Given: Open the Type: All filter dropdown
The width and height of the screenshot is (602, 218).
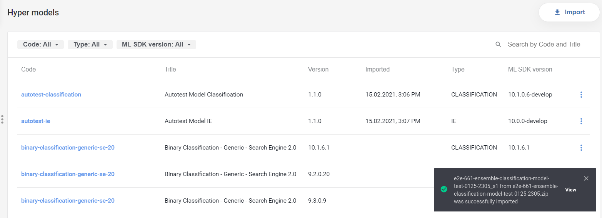Looking at the screenshot, I should point(90,45).
